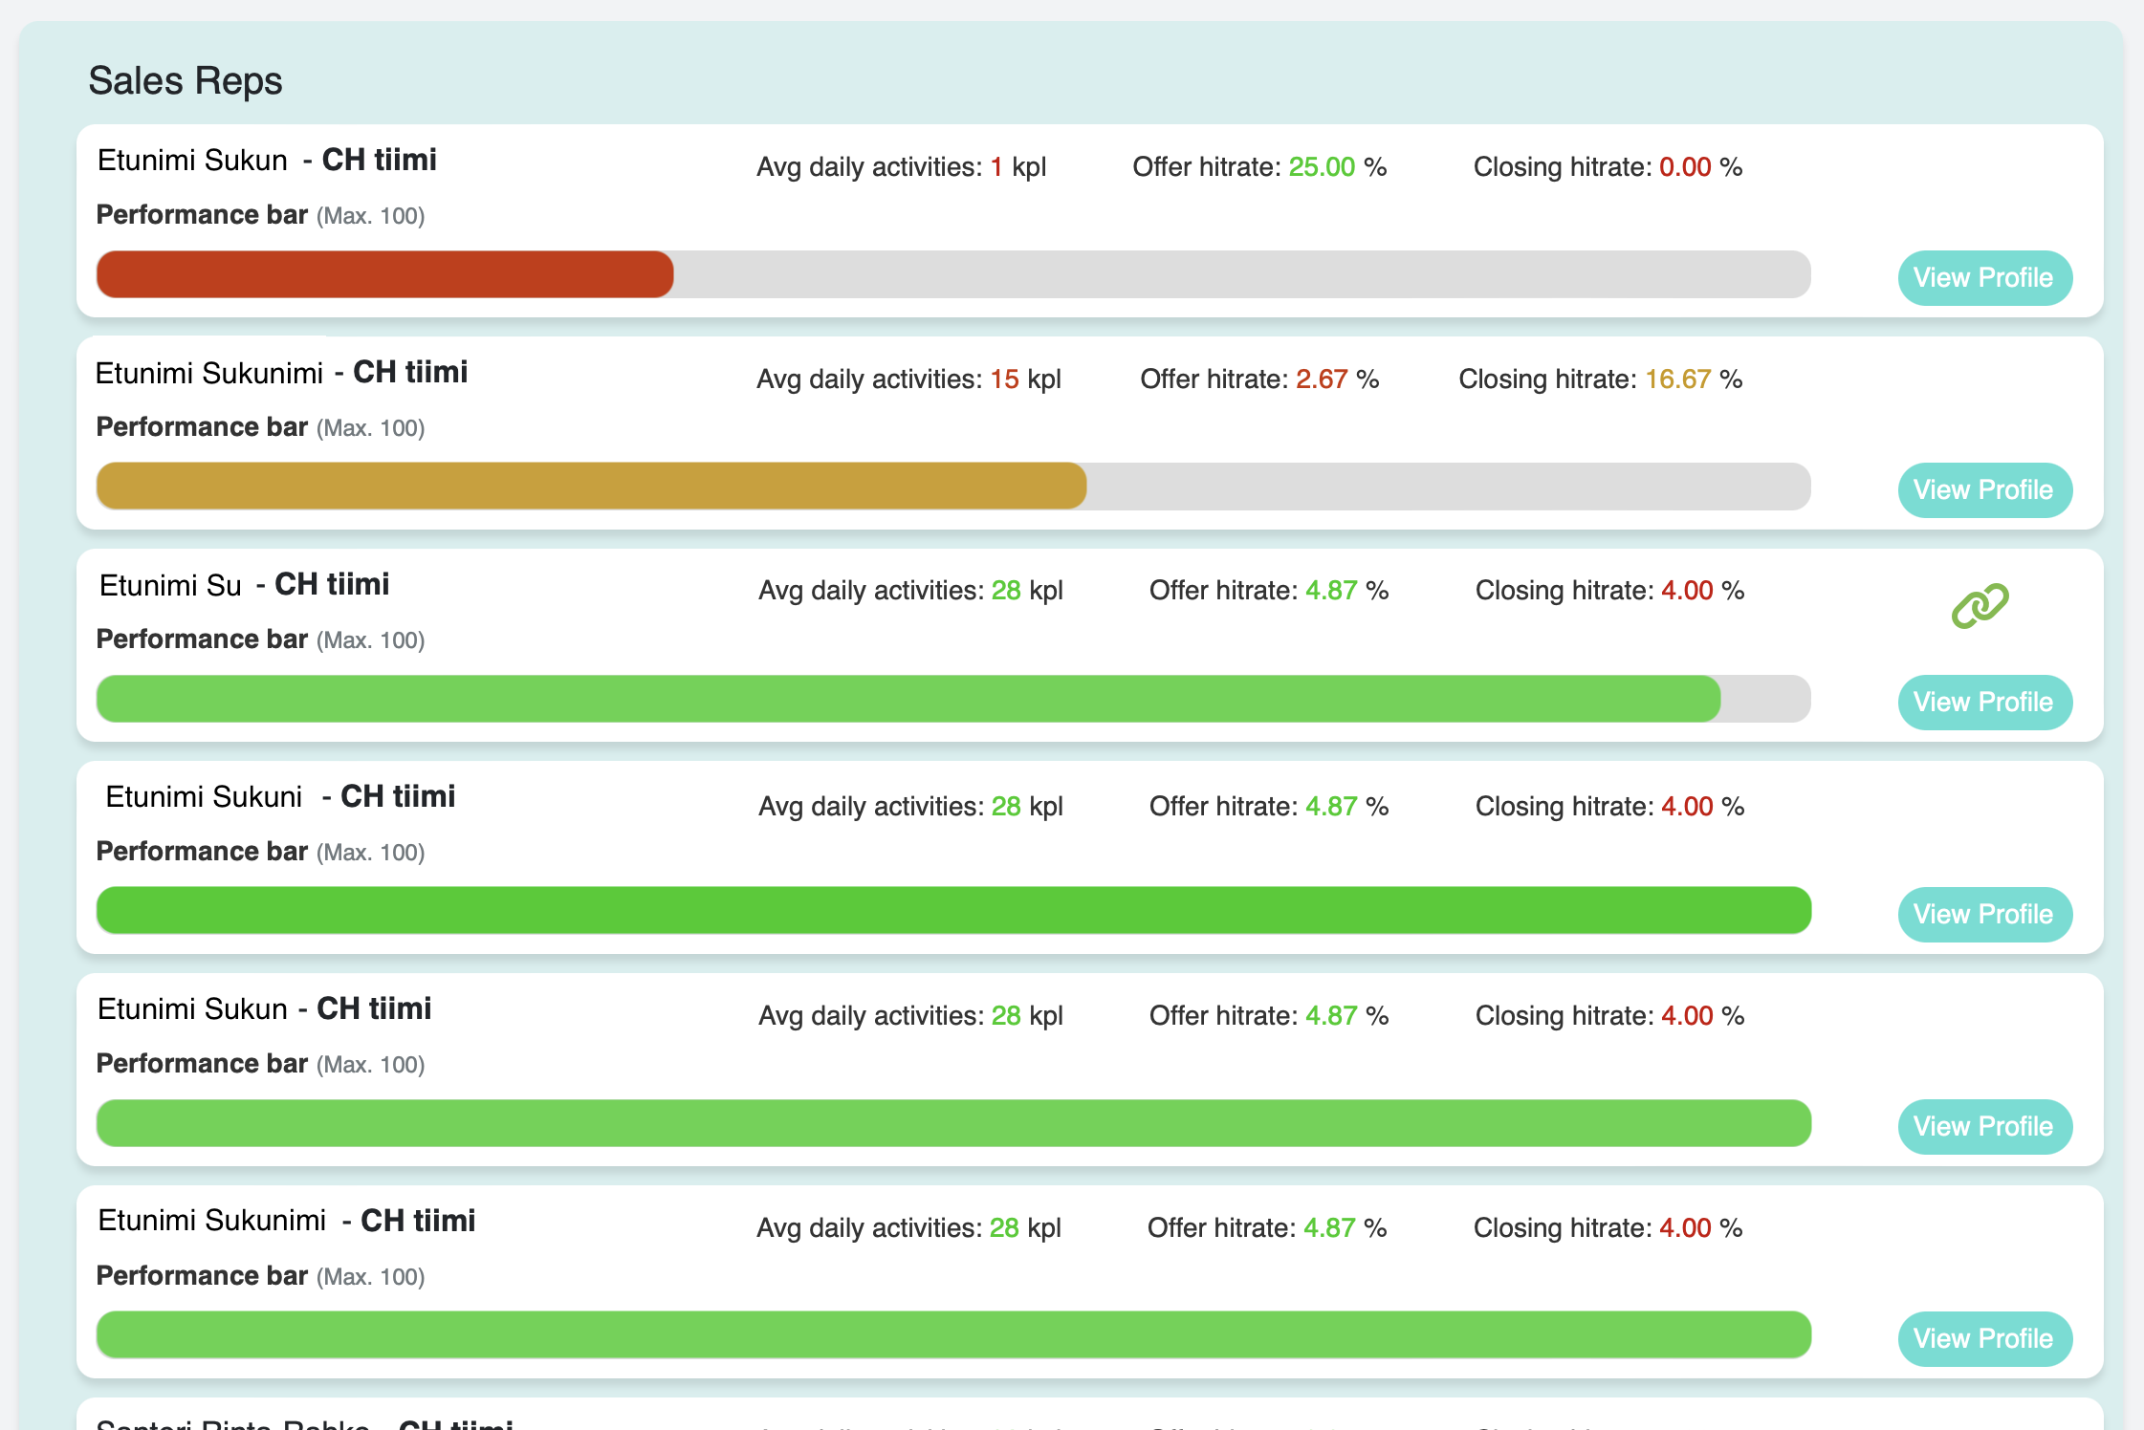This screenshot has width=2144, height=1430.
Task: Click the 16.67 % closing hitrate value
Action: 1677,379
